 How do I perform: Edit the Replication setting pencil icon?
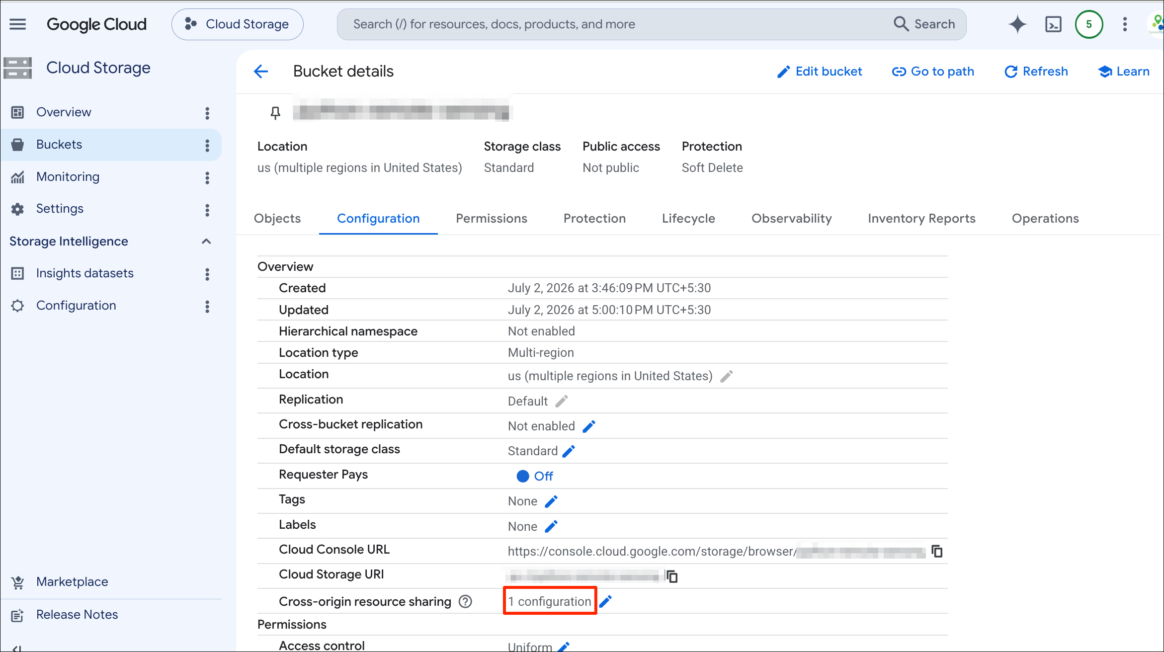562,401
